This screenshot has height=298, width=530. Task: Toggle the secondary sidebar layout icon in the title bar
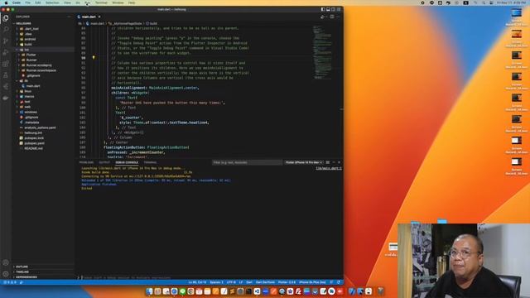pyautogui.click(x=333, y=9)
